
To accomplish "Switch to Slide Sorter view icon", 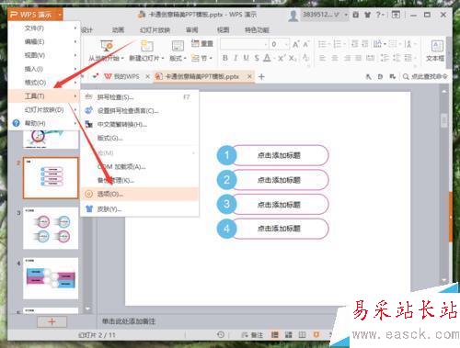I will pos(288,335).
